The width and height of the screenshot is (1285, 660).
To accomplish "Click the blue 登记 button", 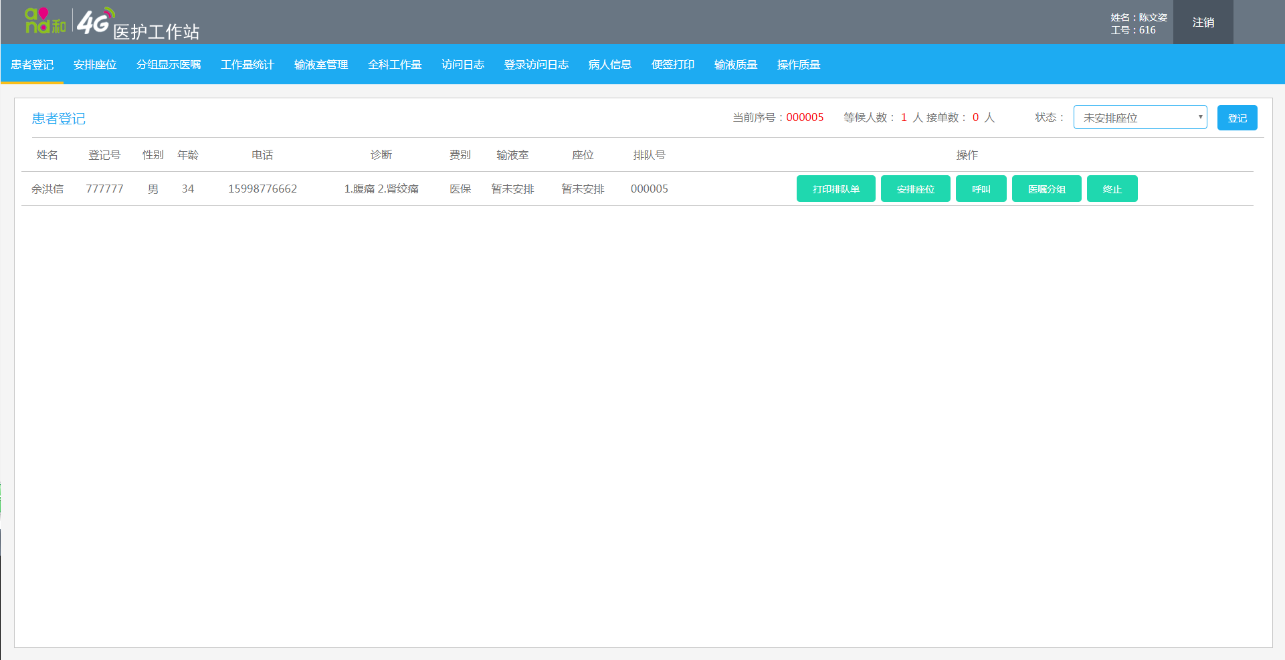I will pyautogui.click(x=1238, y=118).
